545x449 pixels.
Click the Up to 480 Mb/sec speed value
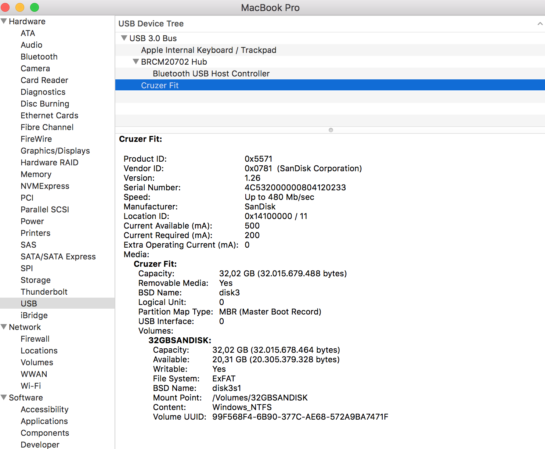(x=279, y=197)
